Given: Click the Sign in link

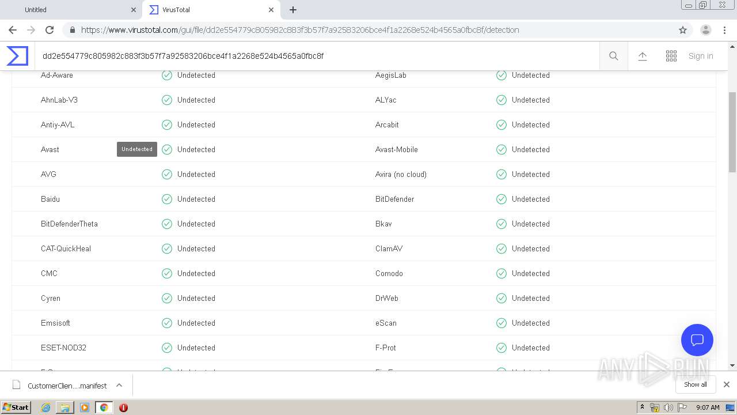Looking at the screenshot, I should click(x=701, y=56).
